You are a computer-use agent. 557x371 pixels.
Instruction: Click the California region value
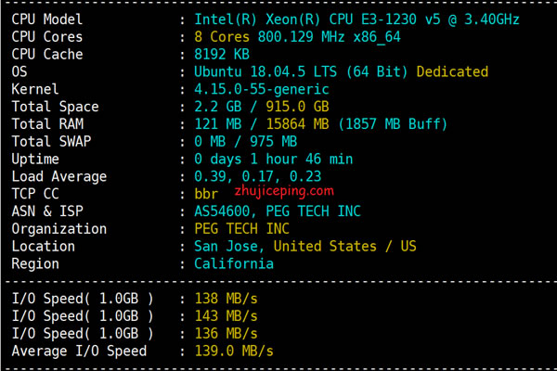(x=233, y=263)
